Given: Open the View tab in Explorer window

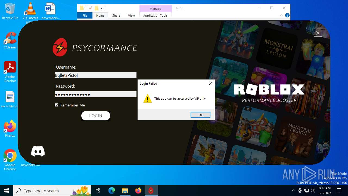Looking at the screenshot, I should tap(131, 16).
